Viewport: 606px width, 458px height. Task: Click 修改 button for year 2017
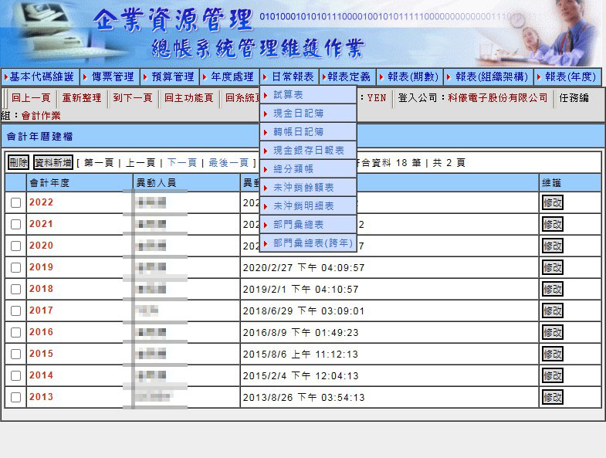552,310
